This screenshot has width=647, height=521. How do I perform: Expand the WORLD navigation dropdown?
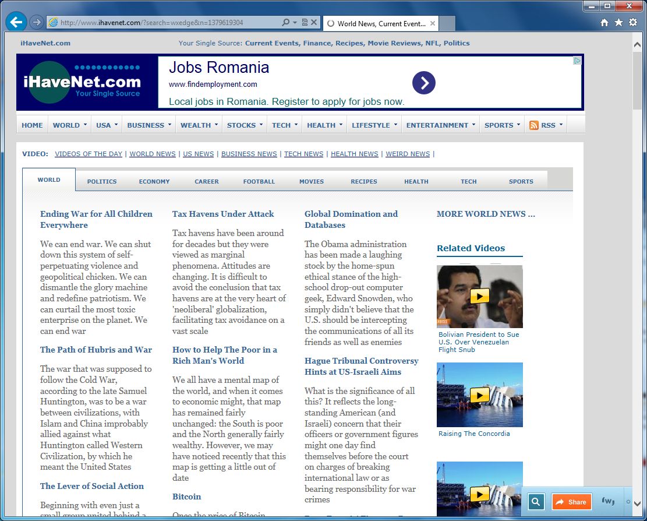(70, 125)
